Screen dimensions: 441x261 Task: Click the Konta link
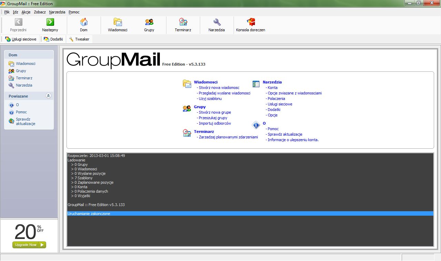[x=273, y=88]
